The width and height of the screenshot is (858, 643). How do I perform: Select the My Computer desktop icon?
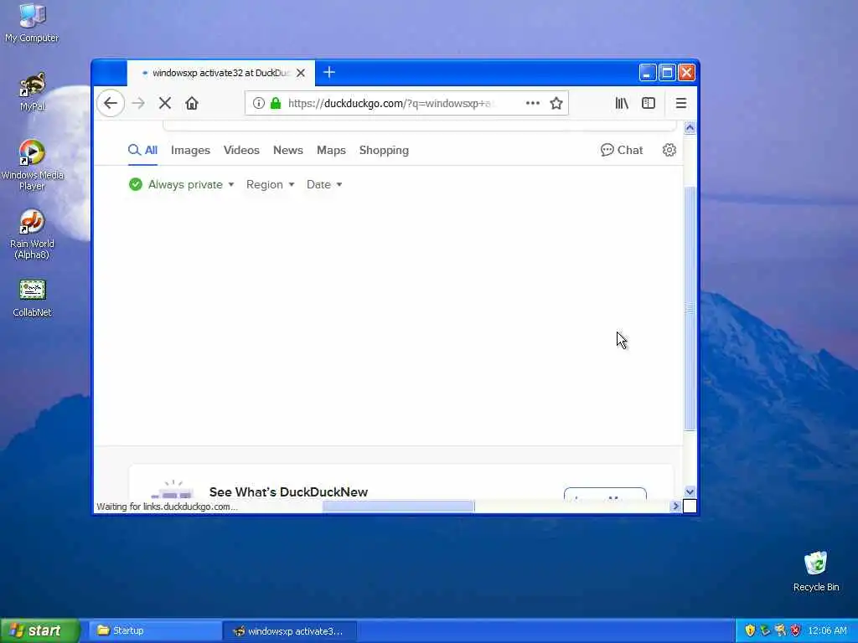(x=32, y=22)
